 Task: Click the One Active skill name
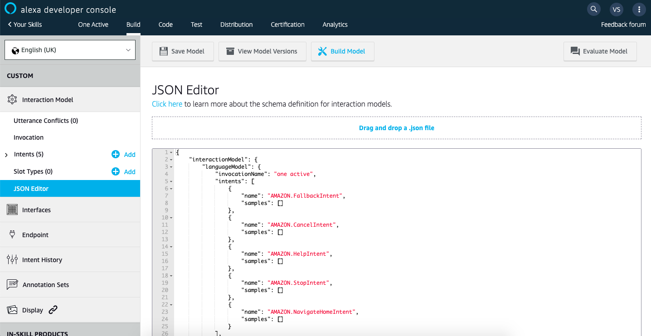(93, 24)
